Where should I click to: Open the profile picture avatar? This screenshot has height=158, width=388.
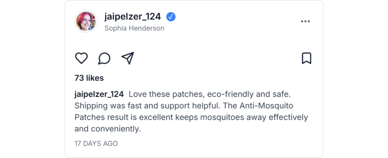coord(86,22)
